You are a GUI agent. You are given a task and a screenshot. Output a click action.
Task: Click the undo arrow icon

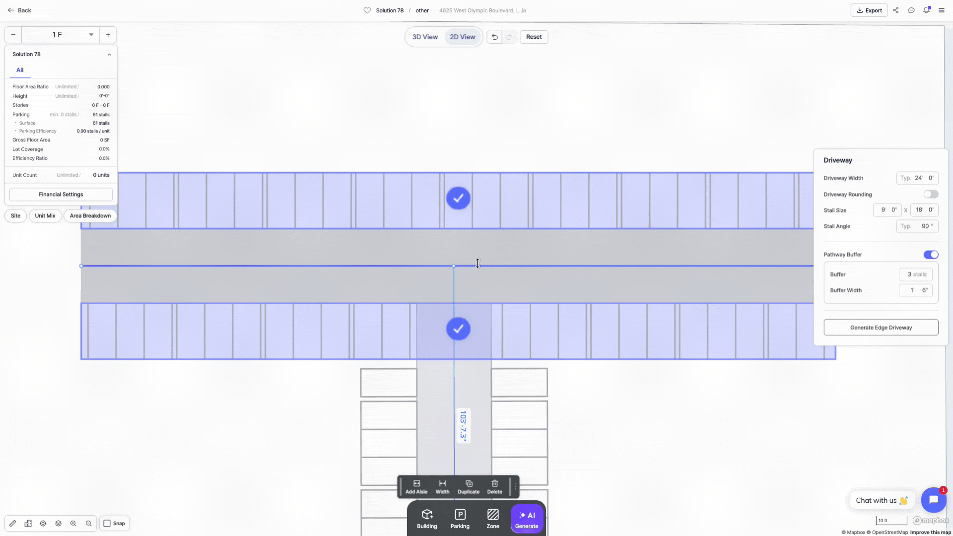pyautogui.click(x=494, y=37)
